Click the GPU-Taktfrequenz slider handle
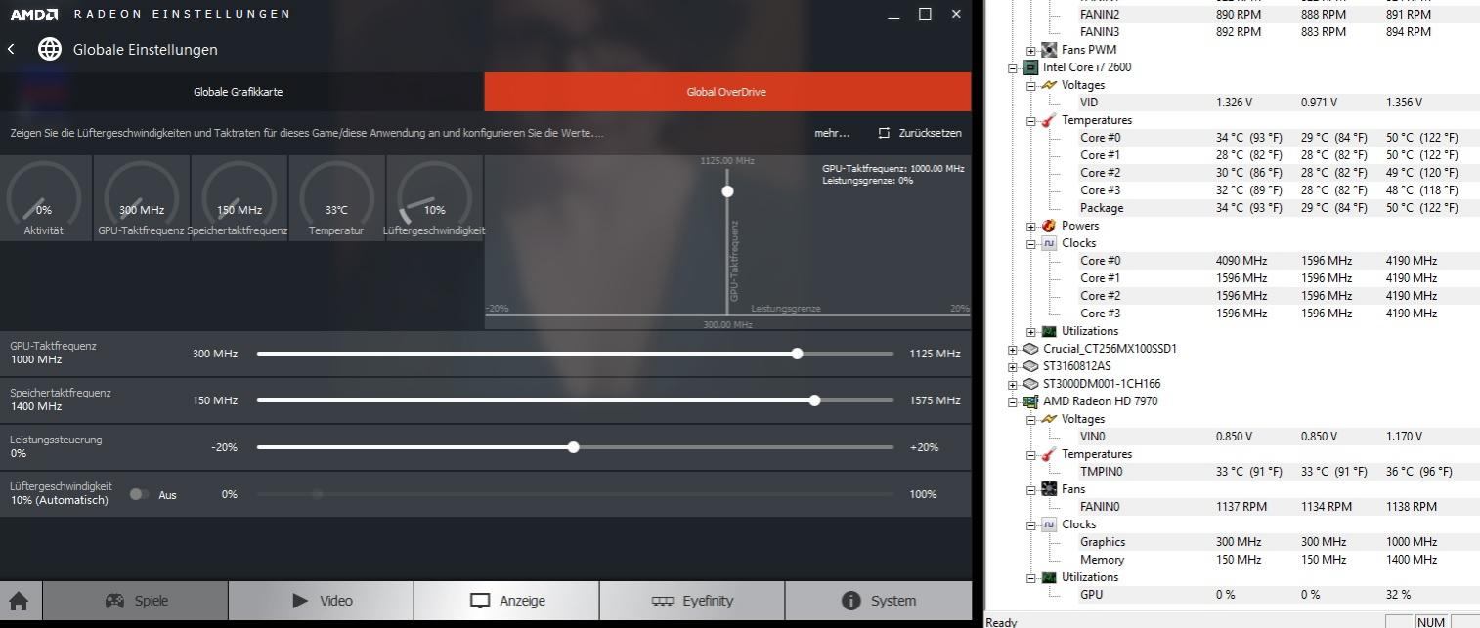This screenshot has height=628, width=1480. coord(798,354)
